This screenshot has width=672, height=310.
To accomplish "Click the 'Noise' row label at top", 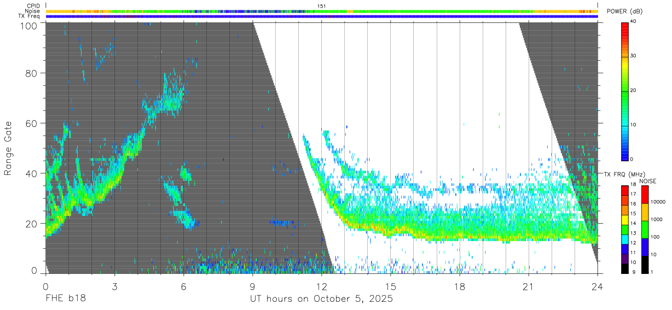I will point(33,11).
